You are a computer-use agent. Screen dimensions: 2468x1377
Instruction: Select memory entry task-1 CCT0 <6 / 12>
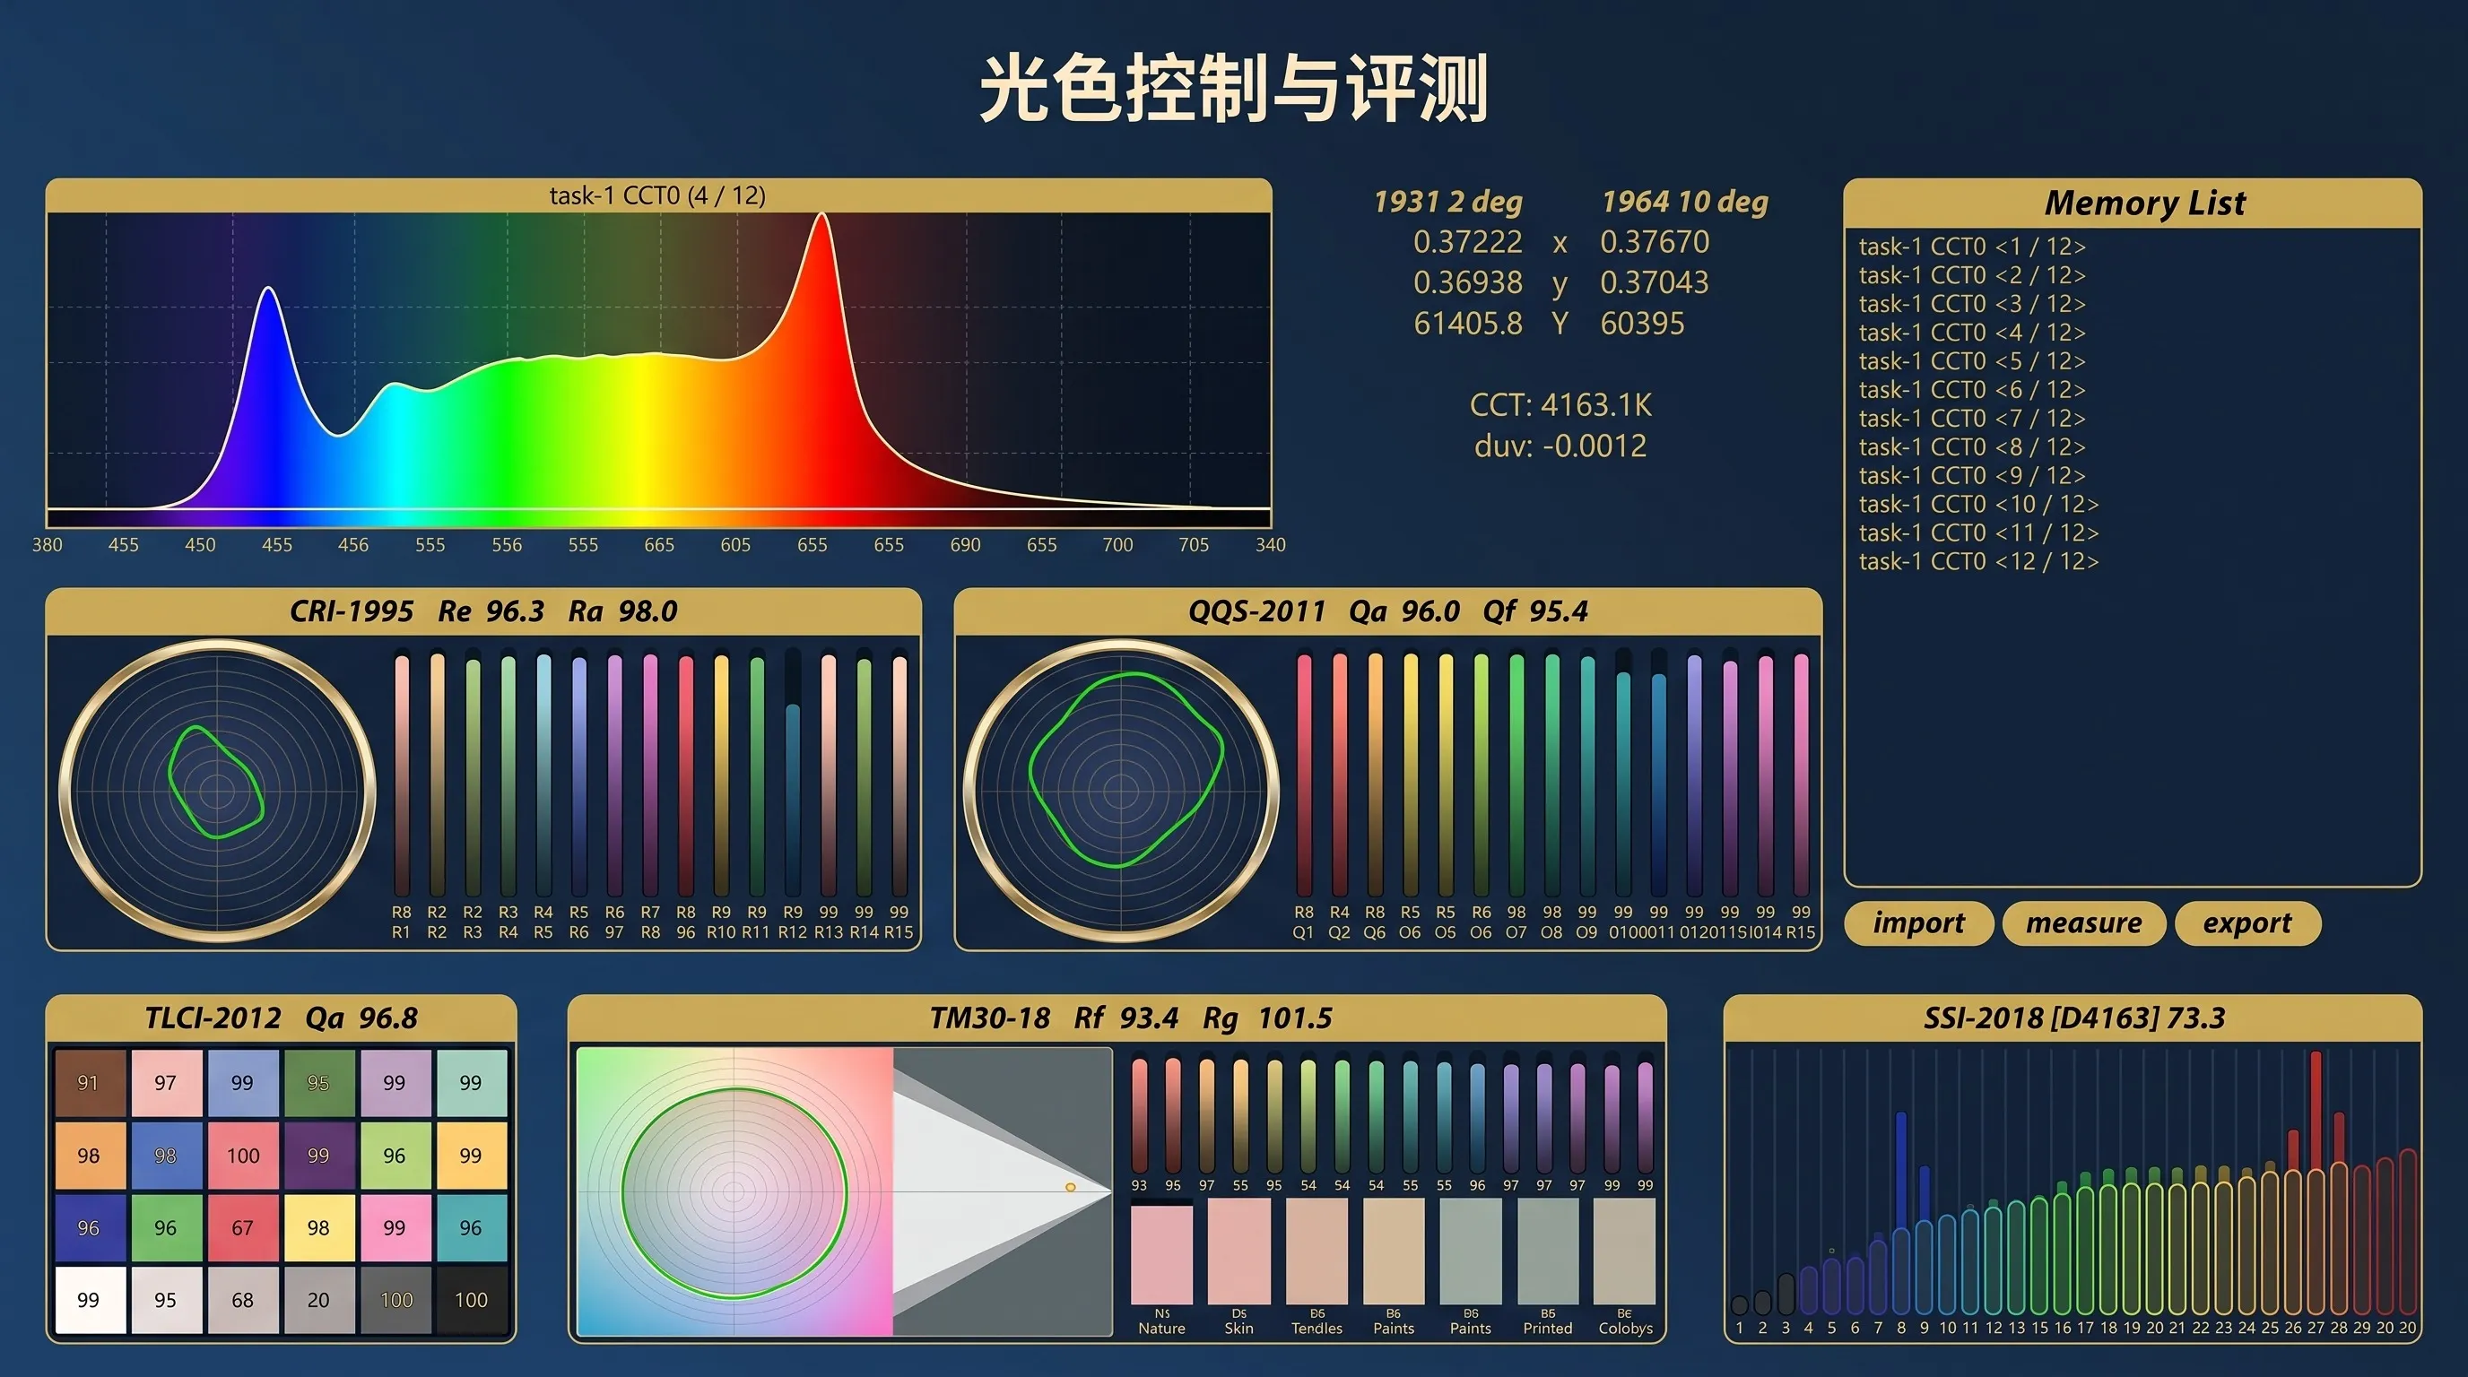[x=1972, y=391]
